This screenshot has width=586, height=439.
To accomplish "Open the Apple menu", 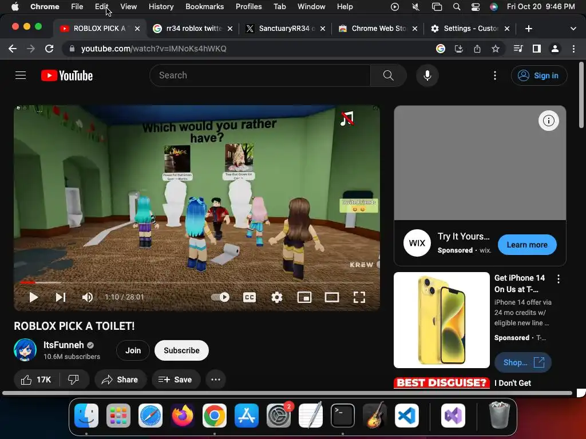I will [x=15, y=7].
